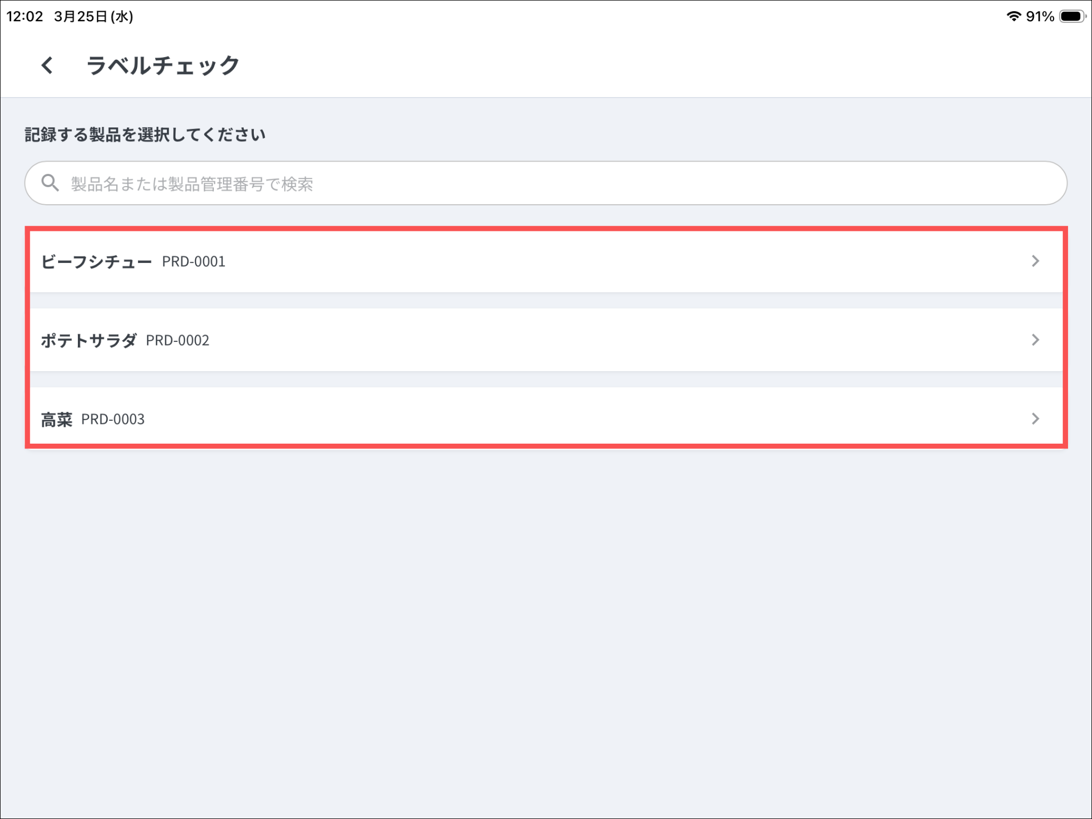Tap the back arrow beside ラベルチェック

tap(47, 66)
